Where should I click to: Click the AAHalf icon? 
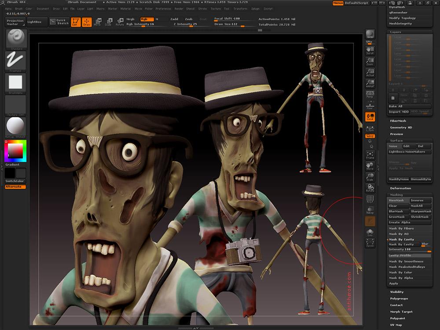(370, 83)
